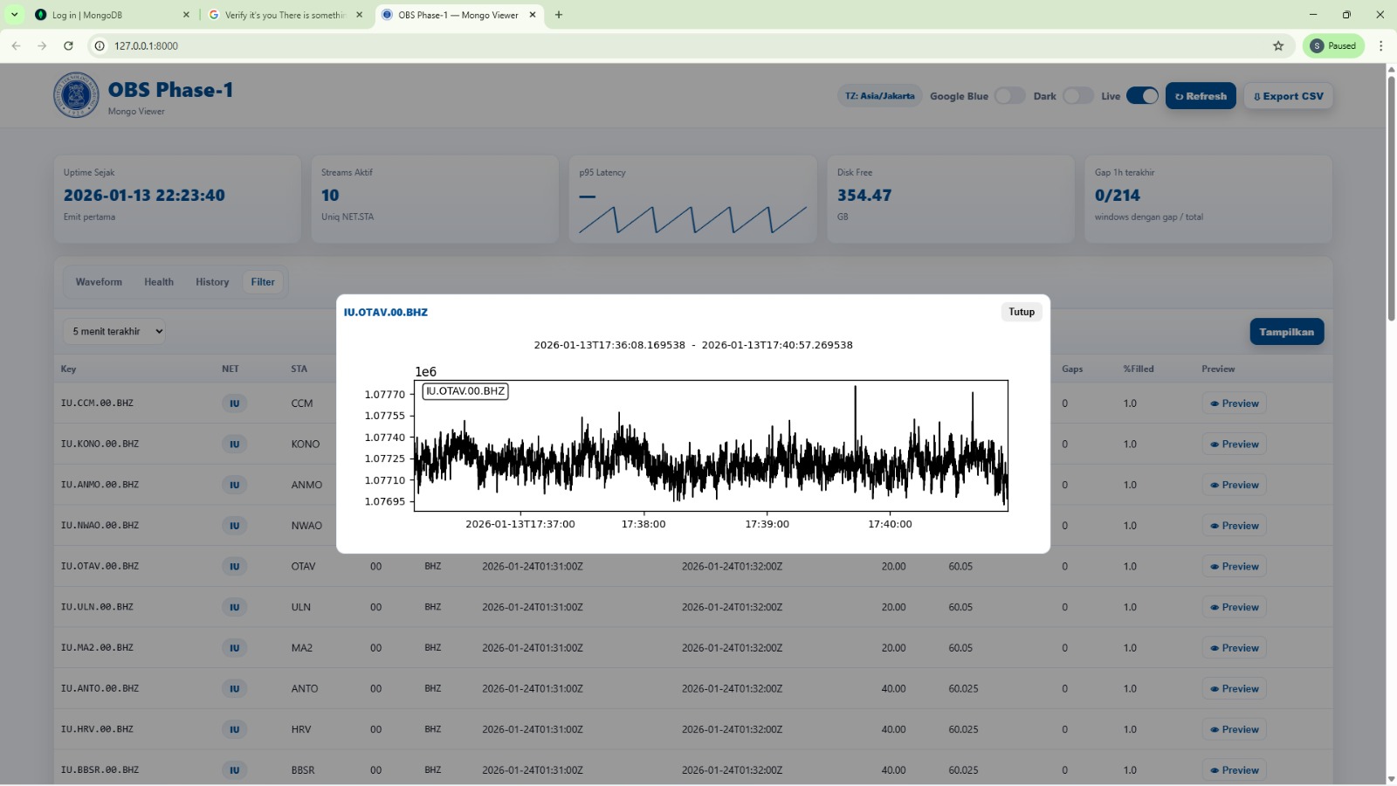
Task: Click the OBS Phase-1 logo emblem
Action: pos(76,95)
